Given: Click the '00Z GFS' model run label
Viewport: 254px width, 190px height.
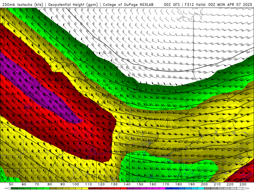Looking at the screenshot, I should pyautogui.click(x=172, y=4).
